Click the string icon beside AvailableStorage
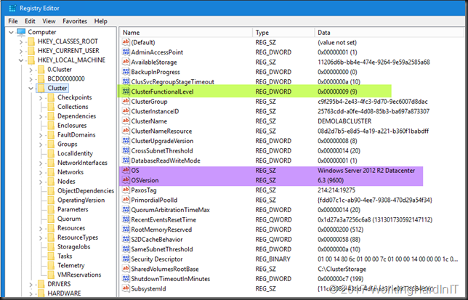This screenshot has width=468, height=300. [126, 62]
